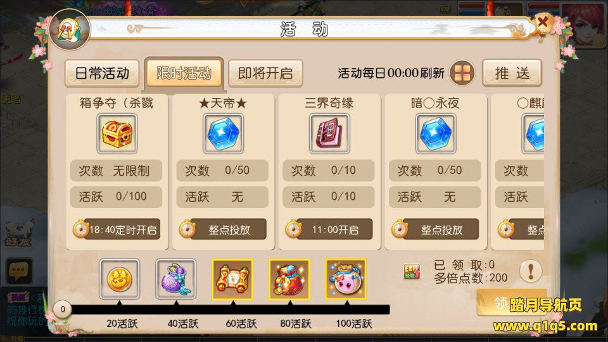Image resolution: width=608 pixels, height=342 pixels.
Task: Claim the 60活跃 scroll reward
Action: coord(232,279)
